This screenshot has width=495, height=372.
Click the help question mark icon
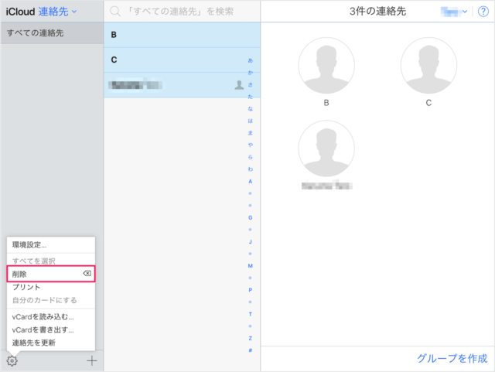[483, 12]
